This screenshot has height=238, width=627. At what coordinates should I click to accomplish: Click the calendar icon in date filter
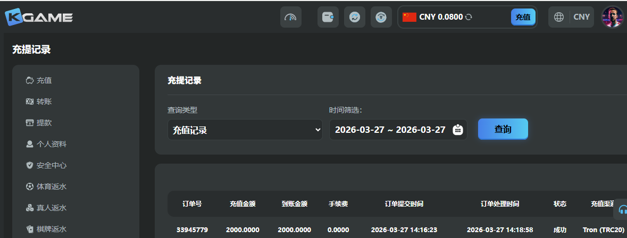click(457, 130)
